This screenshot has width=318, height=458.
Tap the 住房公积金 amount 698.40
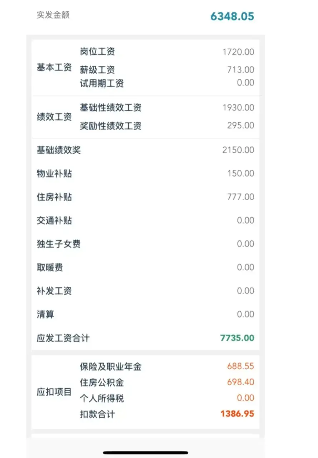pyautogui.click(x=241, y=382)
